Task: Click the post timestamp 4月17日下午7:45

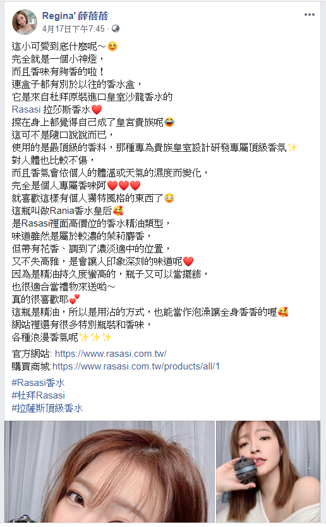Action: pyautogui.click(x=73, y=29)
